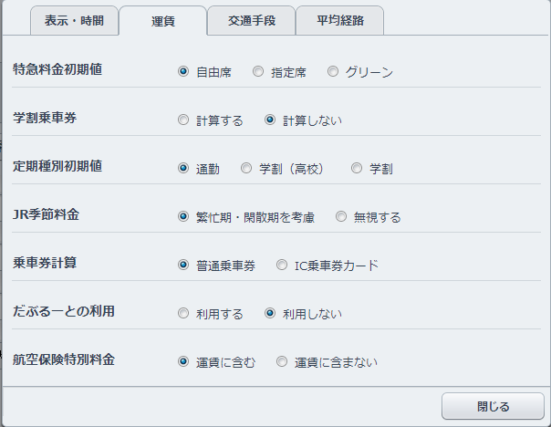This screenshot has width=551, height=427.
Task: Select 運賃に含まない option
Action: [x=282, y=361]
